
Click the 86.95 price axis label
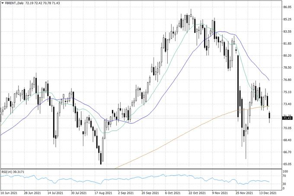(x=287, y=7)
